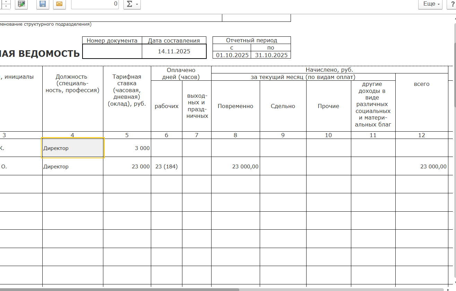456x291 pixels.
Task: Open the Еще dropdown menu
Action: (x=431, y=4)
